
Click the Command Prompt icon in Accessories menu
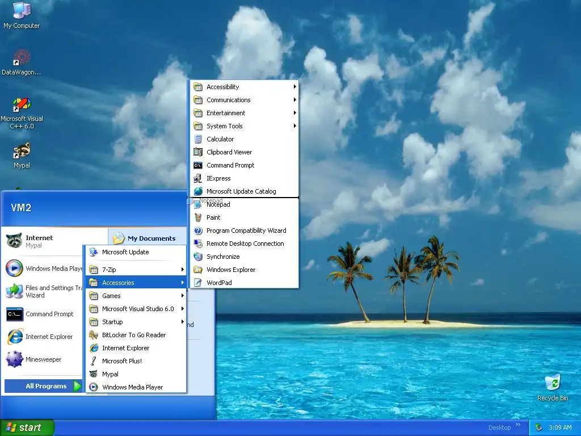click(x=198, y=165)
